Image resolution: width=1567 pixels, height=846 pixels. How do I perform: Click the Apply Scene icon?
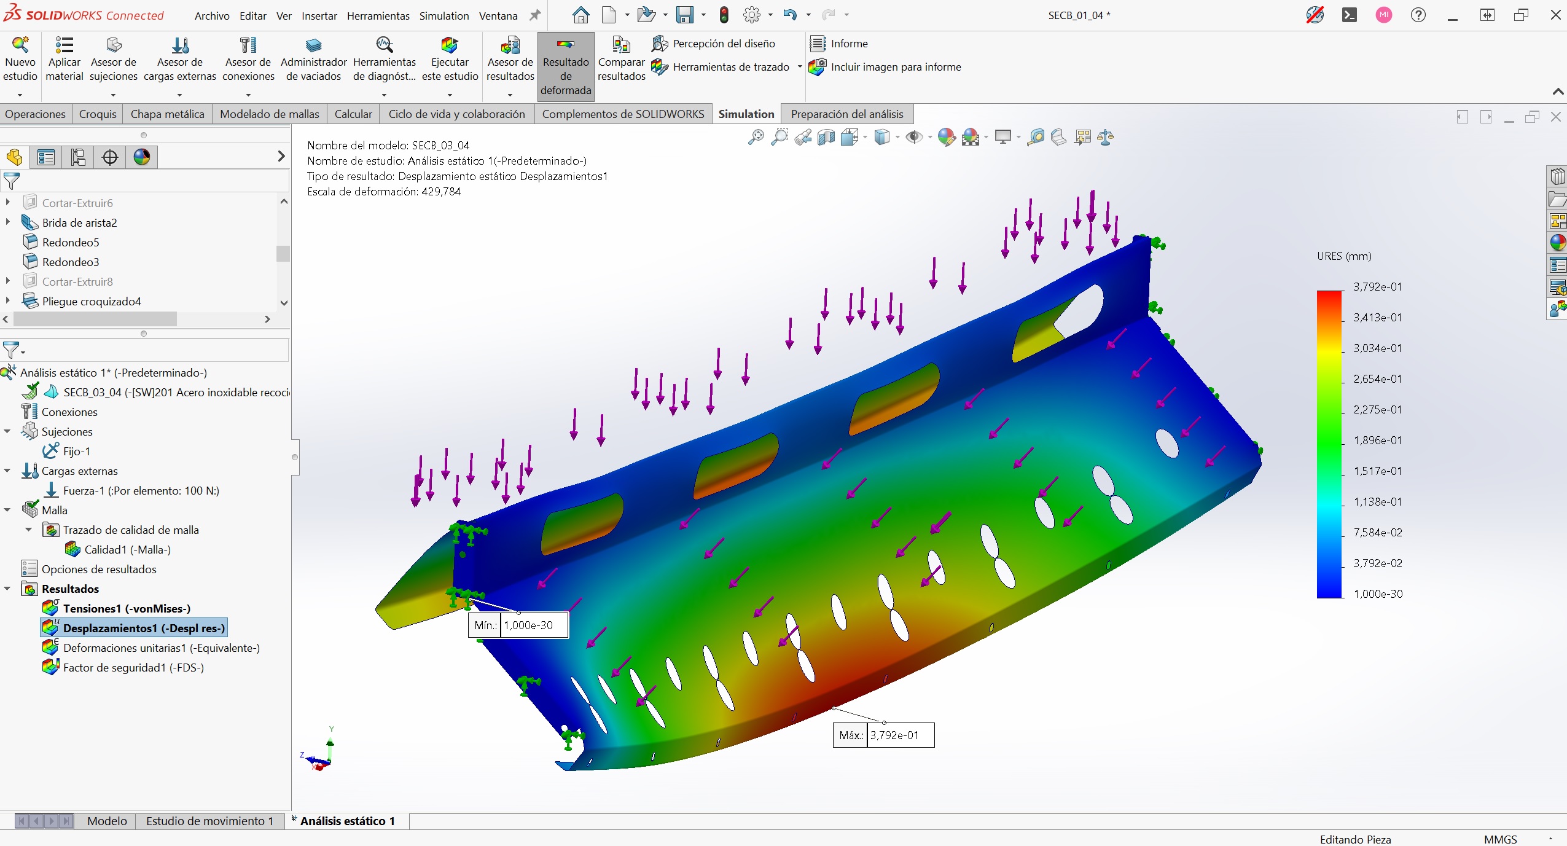(971, 137)
